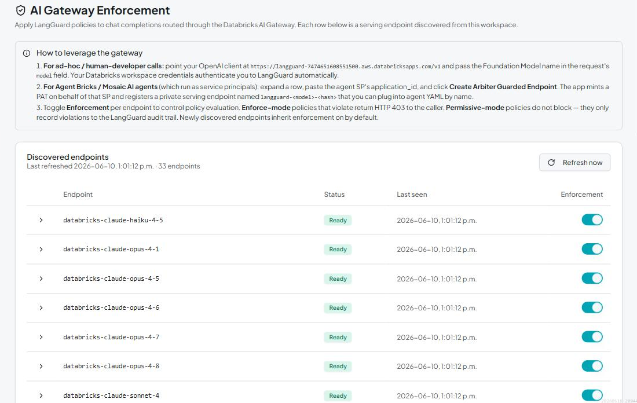Click Ready status of databricks-claude-opus-4-5
Image resolution: width=637 pixels, height=403 pixels.
tap(338, 279)
